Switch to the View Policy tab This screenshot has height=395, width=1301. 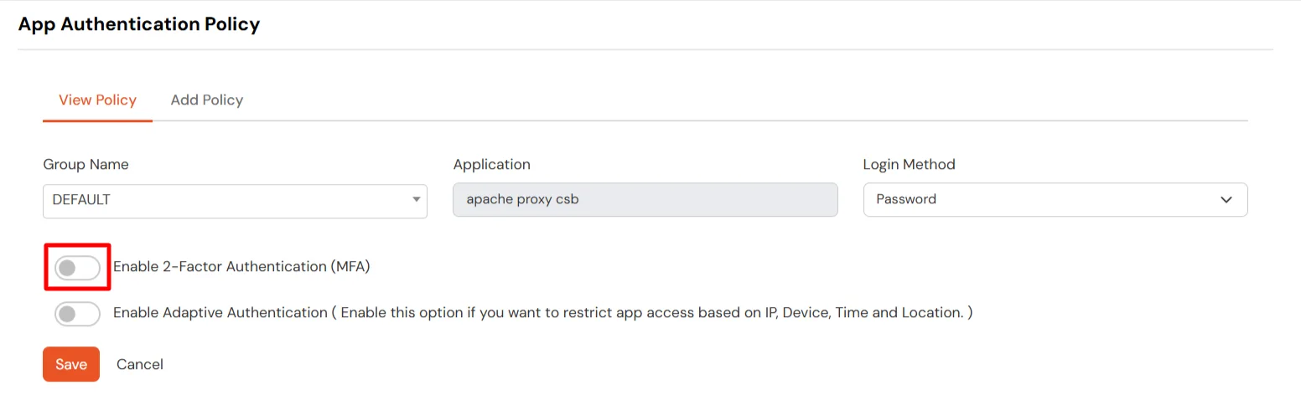97,100
